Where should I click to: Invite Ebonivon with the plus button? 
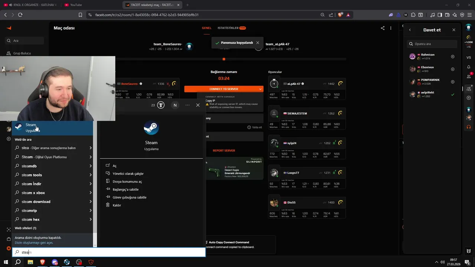tap(452, 69)
